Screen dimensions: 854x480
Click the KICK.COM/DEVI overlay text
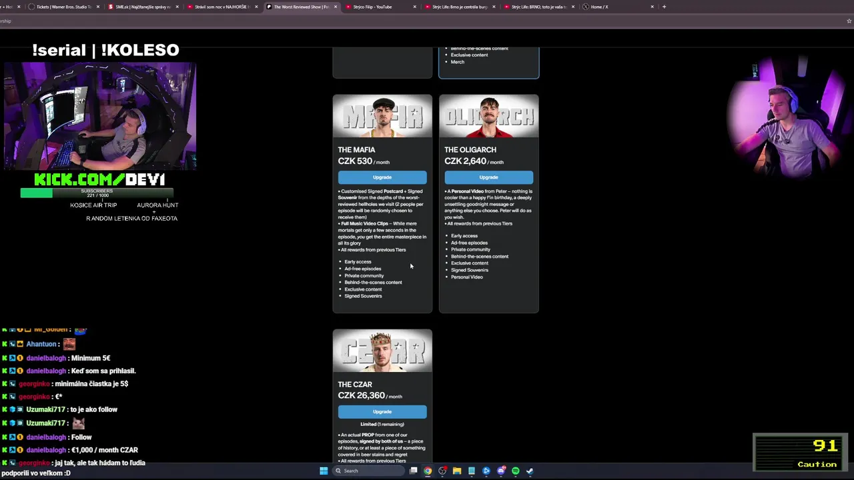(99, 179)
